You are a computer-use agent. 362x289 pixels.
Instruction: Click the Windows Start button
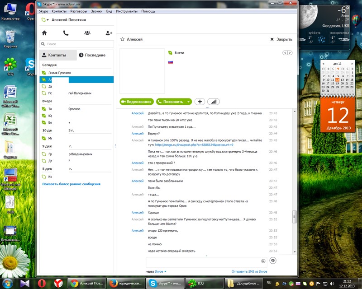8,283
